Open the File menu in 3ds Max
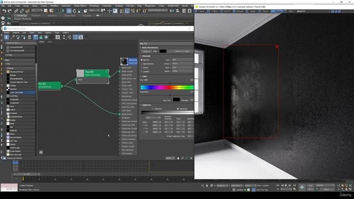 (3, 6)
